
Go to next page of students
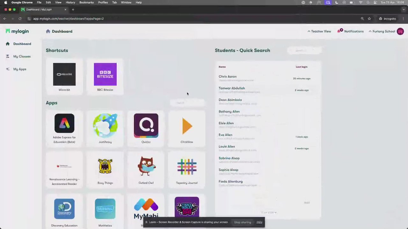coord(307,203)
